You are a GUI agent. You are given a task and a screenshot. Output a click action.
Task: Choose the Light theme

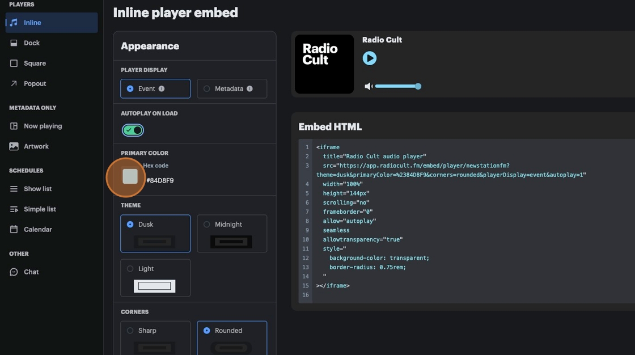[155, 278]
